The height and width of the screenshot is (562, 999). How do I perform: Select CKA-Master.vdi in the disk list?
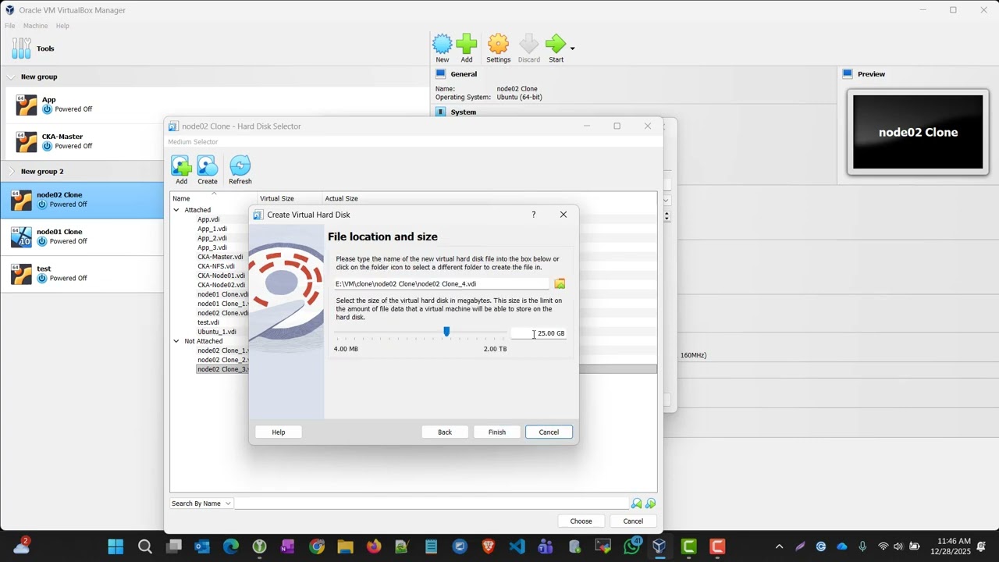tap(220, 257)
